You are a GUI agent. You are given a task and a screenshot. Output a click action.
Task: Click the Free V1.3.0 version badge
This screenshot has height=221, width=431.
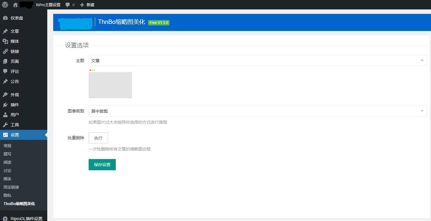tap(159, 23)
